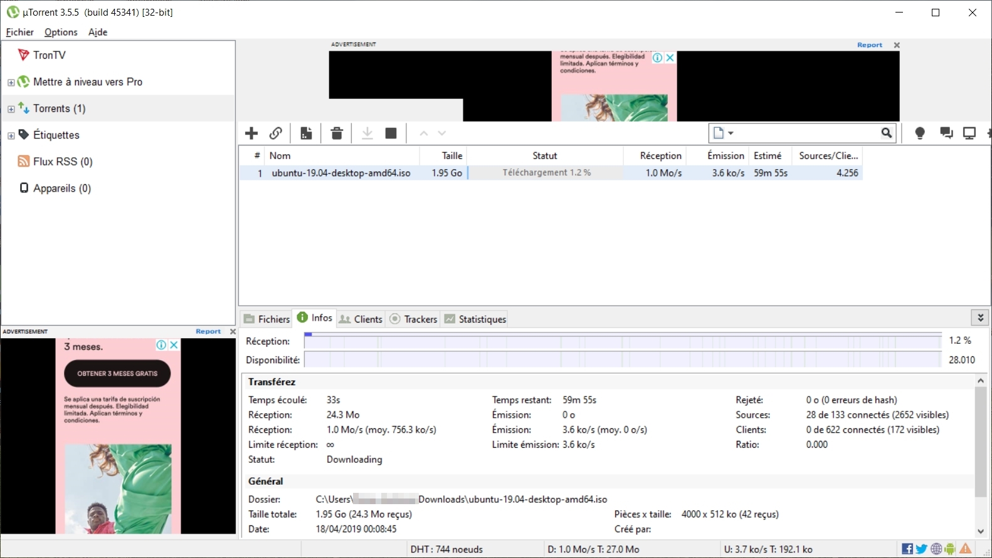Open the Aide menu
992x558 pixels.
98,32
